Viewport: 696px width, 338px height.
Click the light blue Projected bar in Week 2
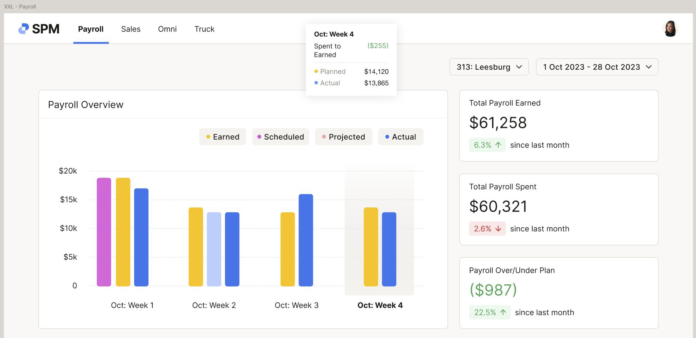pyautogui.click(x=214, y=249)
